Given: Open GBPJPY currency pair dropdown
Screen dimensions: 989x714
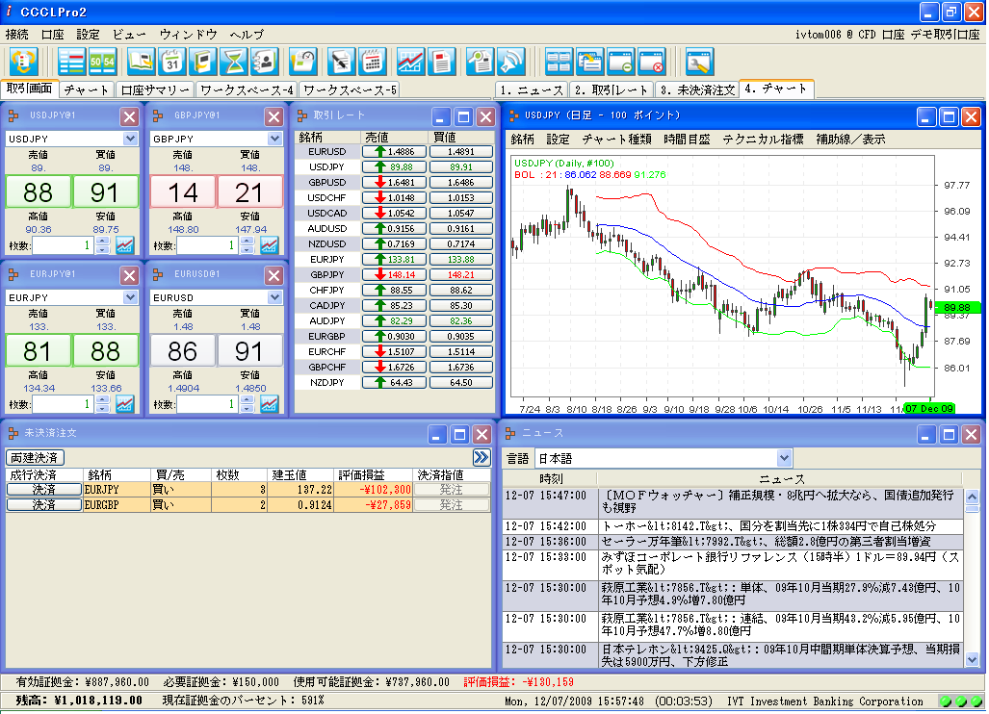Looking at the screenshot, I should [x=275, y=139].
